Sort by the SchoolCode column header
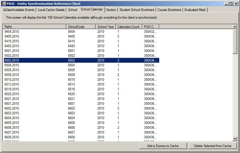This screenshot has width=240, height=153. (81, 27)
